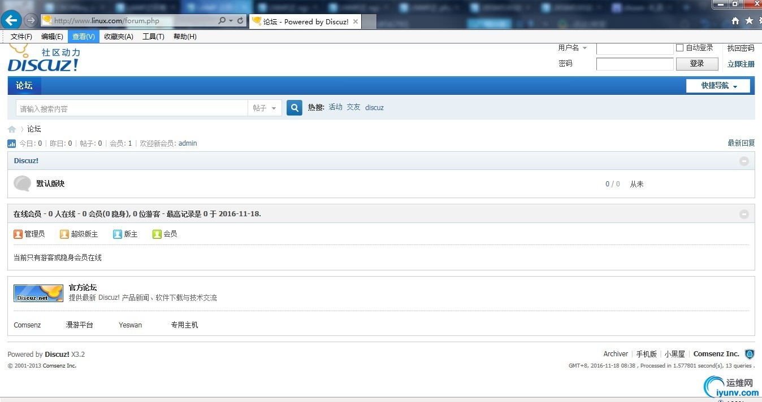Open the 最新回复 link
Viewport: 762px width, 402px height.
tap(741, 143)
